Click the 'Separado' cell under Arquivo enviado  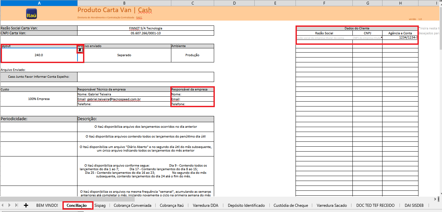(x=124, y=55)
